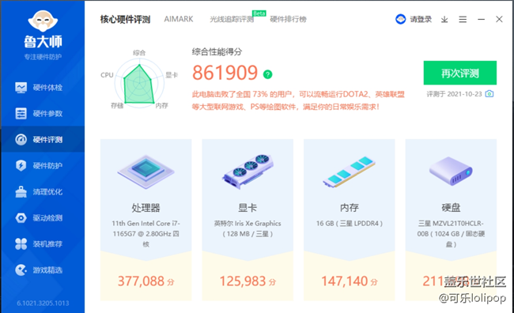Open 装机推荐 in the sidebar
514x313 pixels.
(x=43, y=244)
